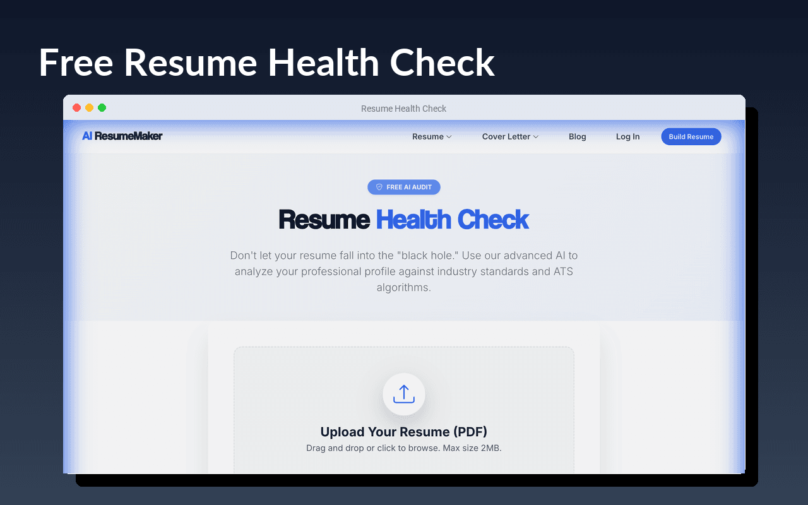Click the circular upload icon button
The height and width of the screenshot is (505, 808).
click(x=404, y=394)
